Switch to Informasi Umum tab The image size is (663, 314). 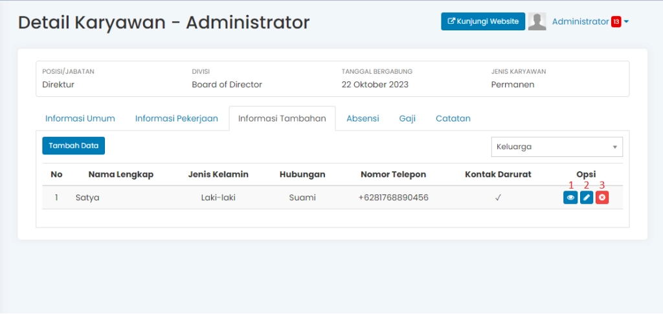pos(80,119)
